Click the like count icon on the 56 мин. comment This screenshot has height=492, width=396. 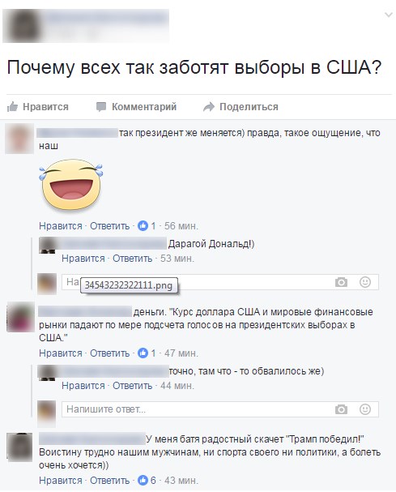[x=143, y=225]
